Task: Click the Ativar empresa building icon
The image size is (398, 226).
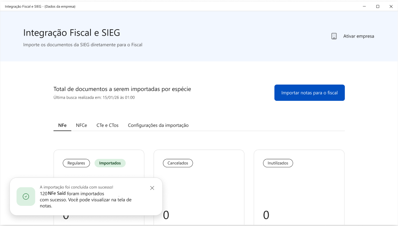Action: point(334,36)
